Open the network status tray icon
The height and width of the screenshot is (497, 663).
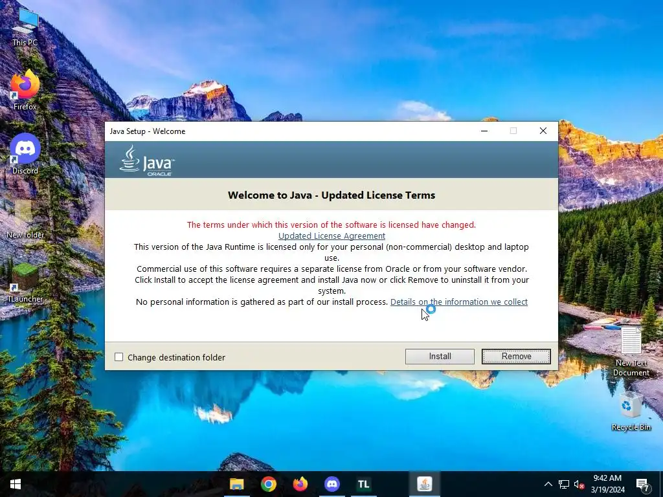564,484
